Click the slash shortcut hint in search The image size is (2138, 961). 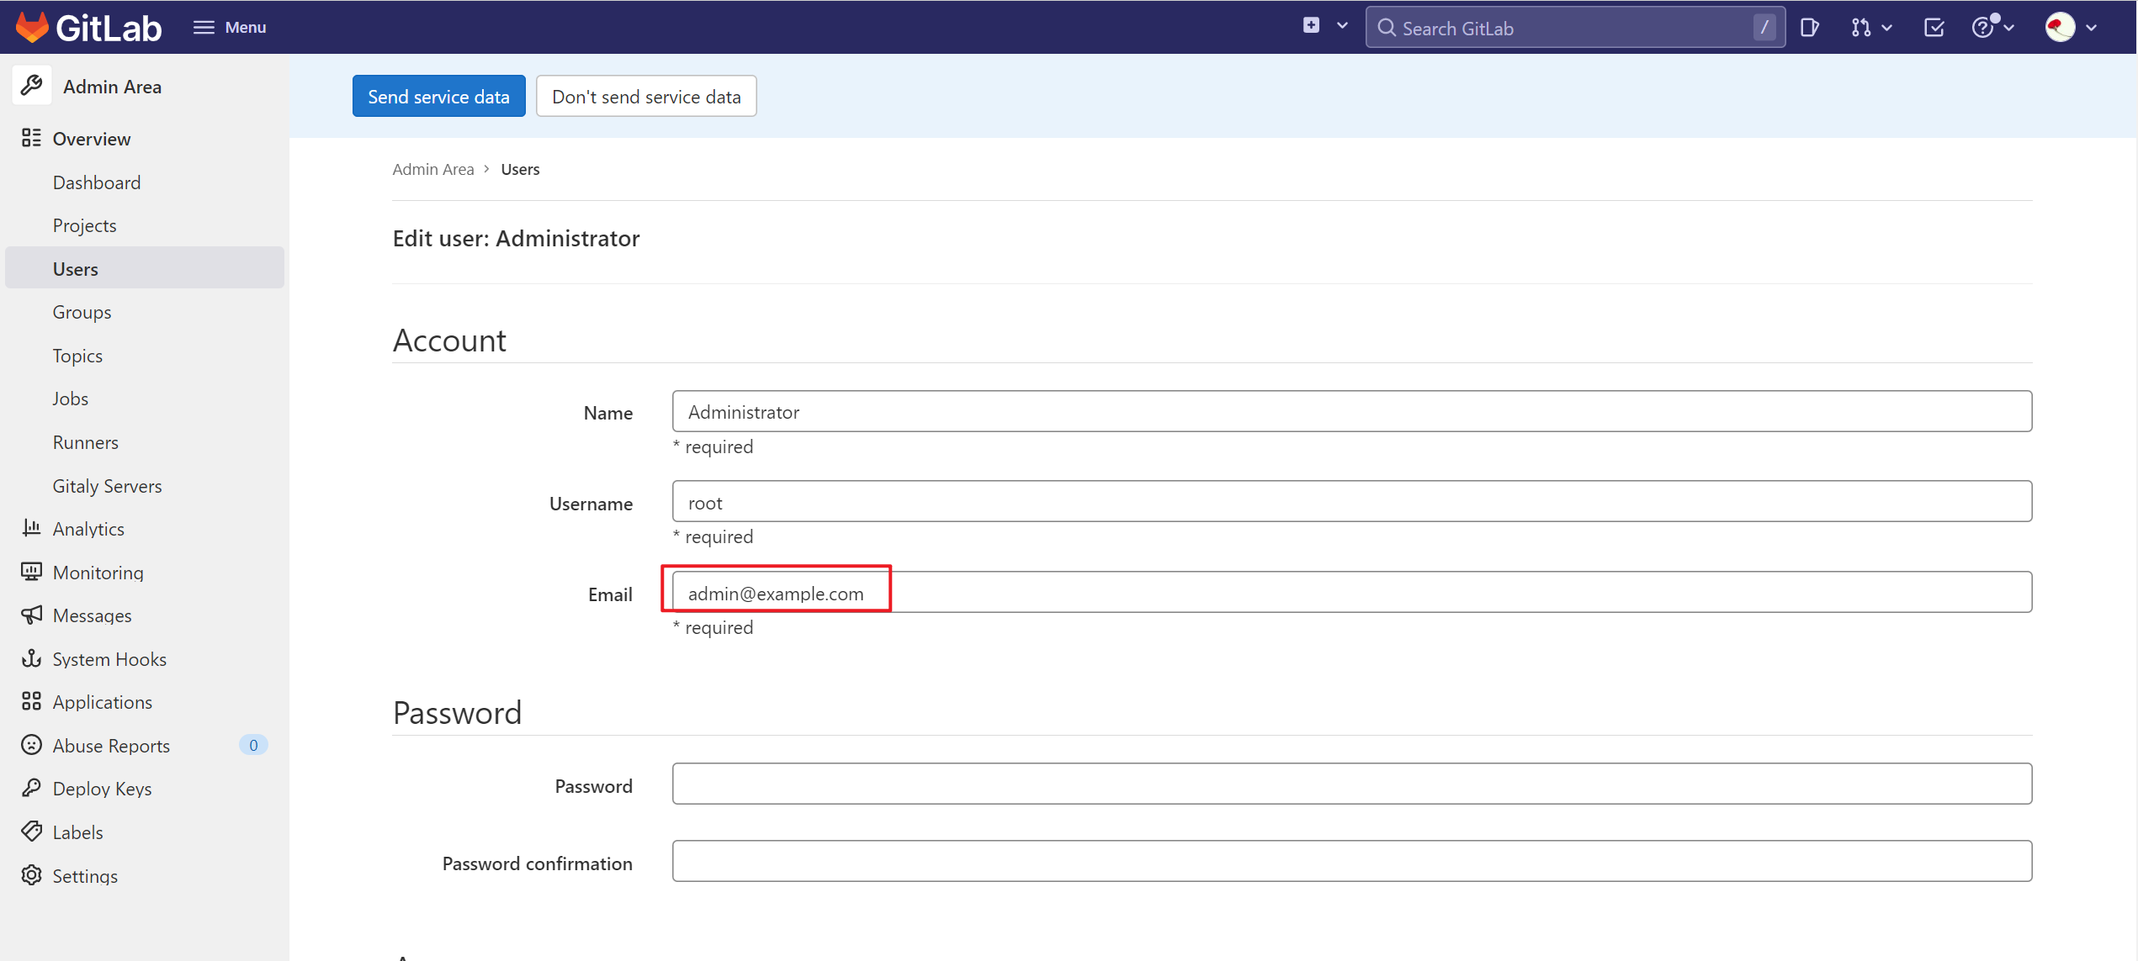(x=1764, y=28)
